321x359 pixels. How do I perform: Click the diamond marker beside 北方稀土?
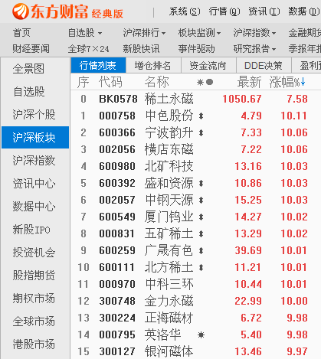pos(201,267)
